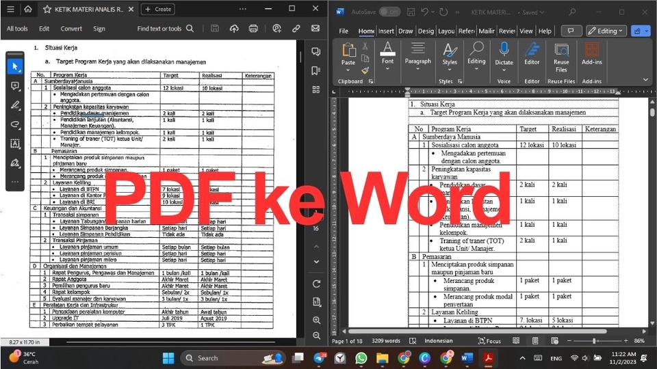Open the Acrobat hamburger menu
This screenshot has width=657, height=369.
click(10, 9)
